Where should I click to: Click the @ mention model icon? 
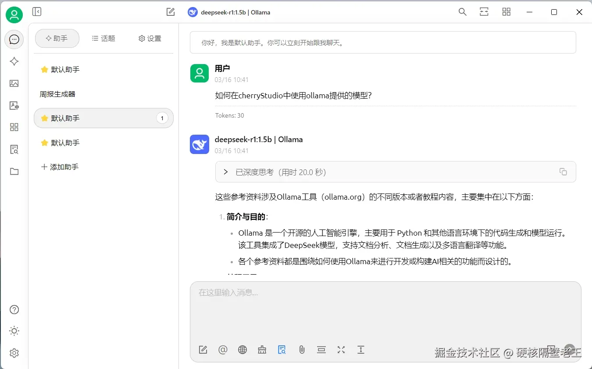[223, 350]
